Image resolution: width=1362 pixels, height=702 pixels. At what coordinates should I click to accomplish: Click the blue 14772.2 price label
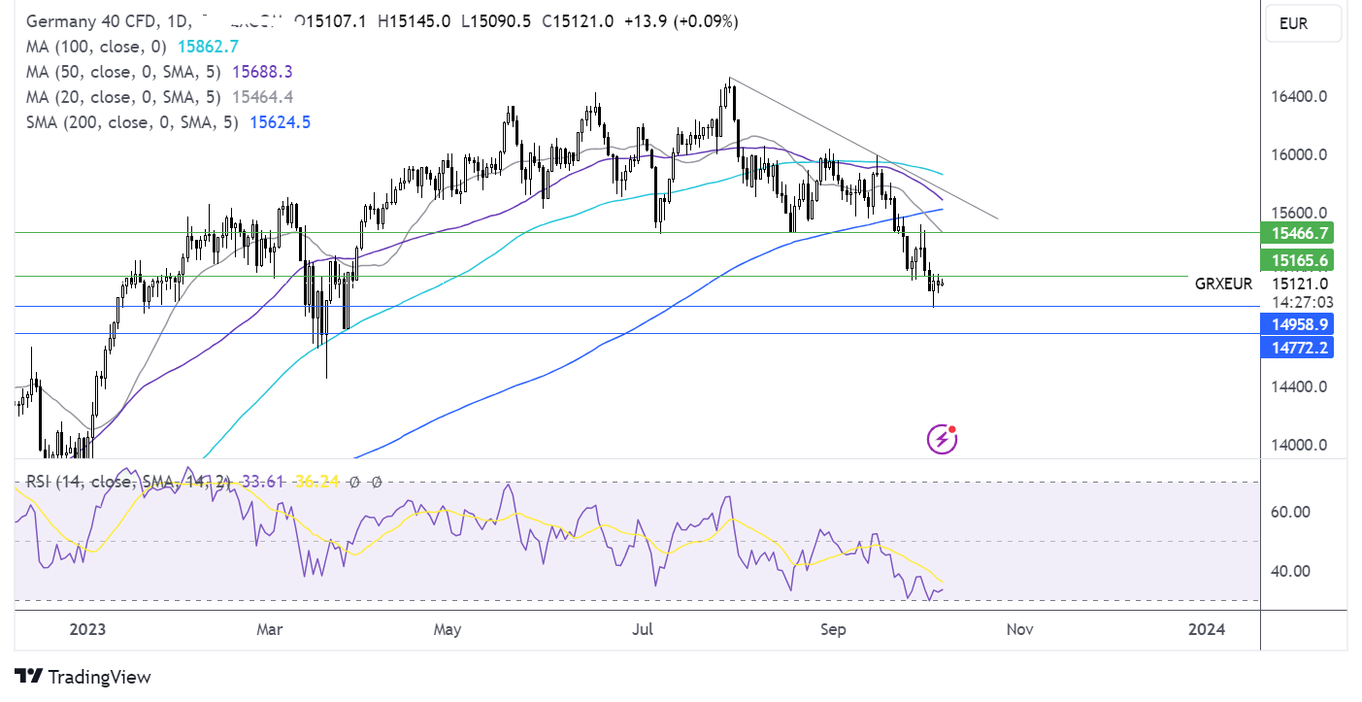tap(1295, 347)
